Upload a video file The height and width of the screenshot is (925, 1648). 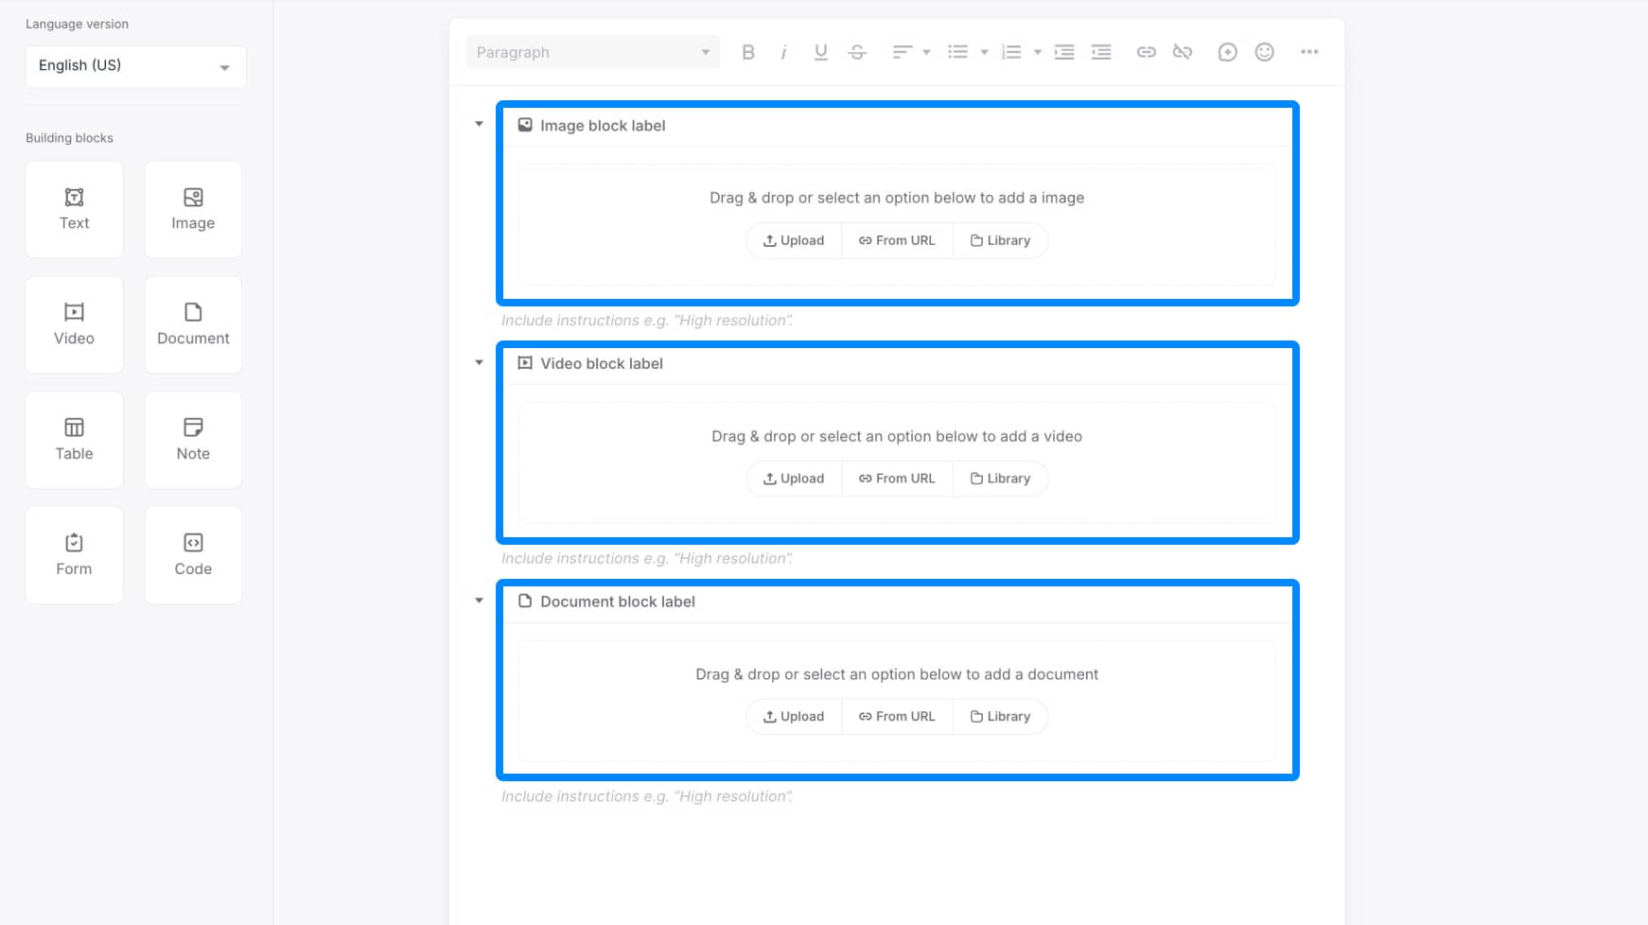[794, 479]
